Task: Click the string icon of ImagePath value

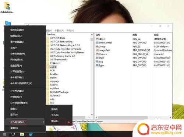Action: pyautogui.click(x=97, y=50)
